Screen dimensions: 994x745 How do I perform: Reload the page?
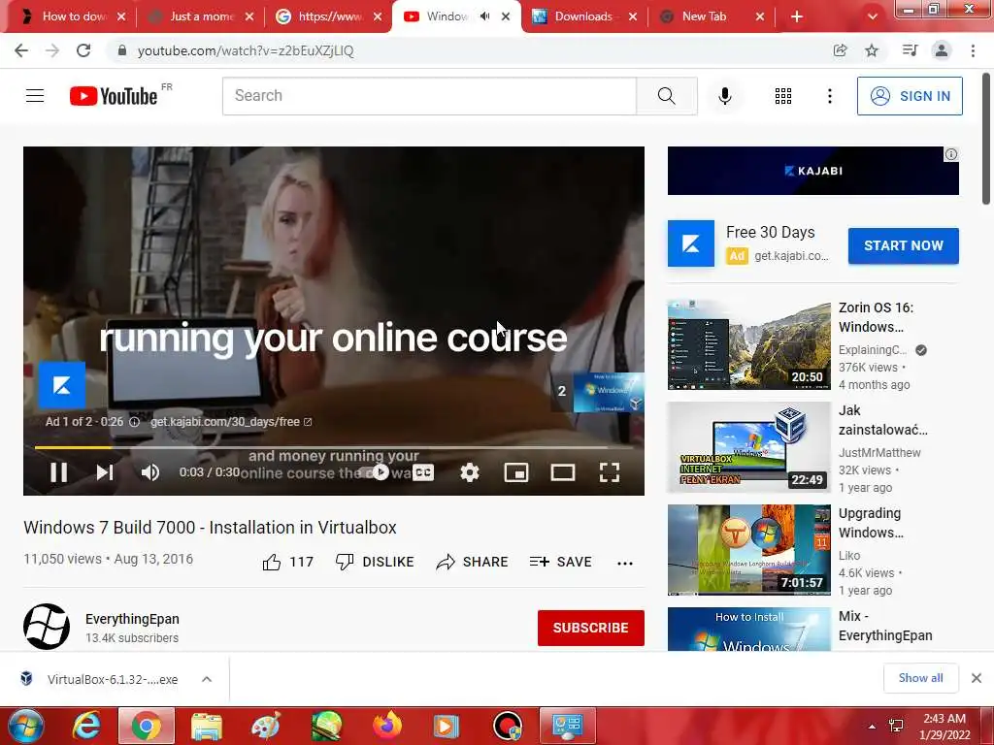tap(83, 50)
